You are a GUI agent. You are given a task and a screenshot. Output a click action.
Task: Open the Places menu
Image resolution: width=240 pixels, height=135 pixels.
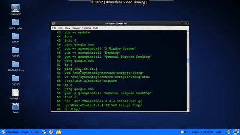25,132
